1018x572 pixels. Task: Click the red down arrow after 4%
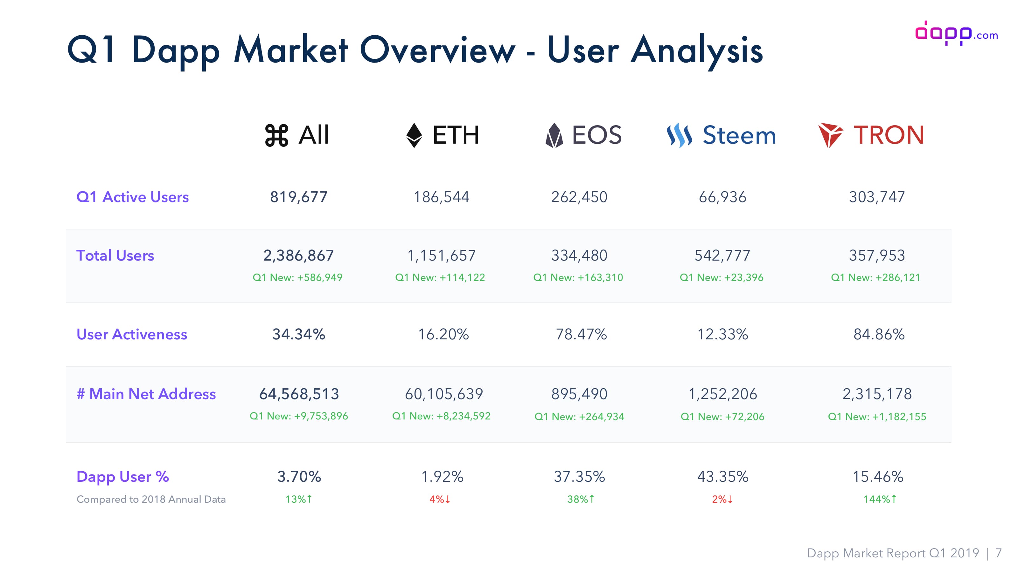coord(448,499)
